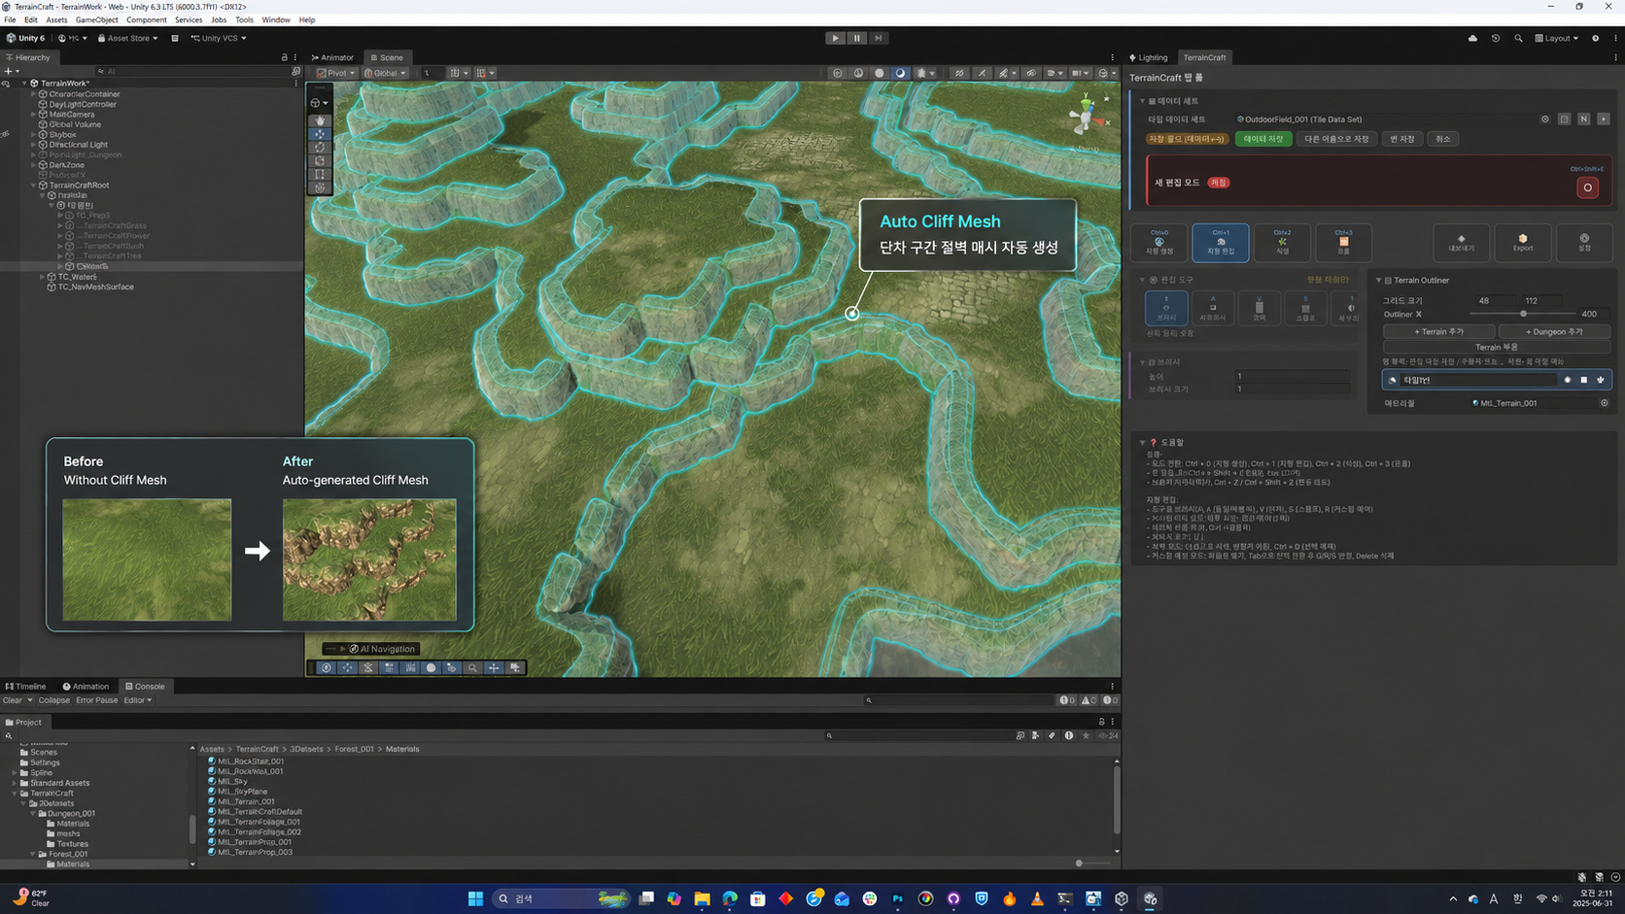Click the Step forward button
Image resolution: width=1625 pixels, height=914 pixels.
[x=878, y=38]
